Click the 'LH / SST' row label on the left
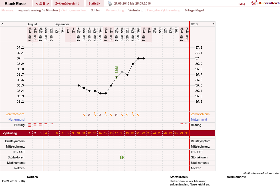 pos(19,152)
